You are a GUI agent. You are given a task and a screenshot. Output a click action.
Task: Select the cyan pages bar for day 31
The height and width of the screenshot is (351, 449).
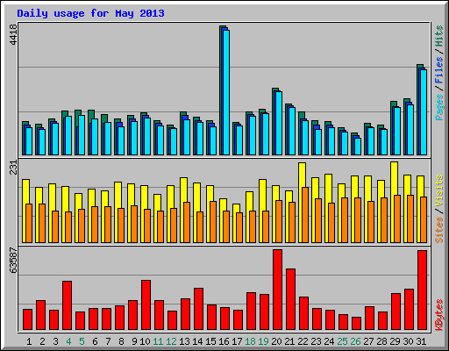pyautogui.click(x=424, y=112)
